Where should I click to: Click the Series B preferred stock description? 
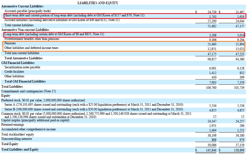(94, 109)
